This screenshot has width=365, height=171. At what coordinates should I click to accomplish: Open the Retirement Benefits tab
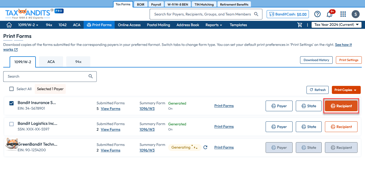coord(234,4)
